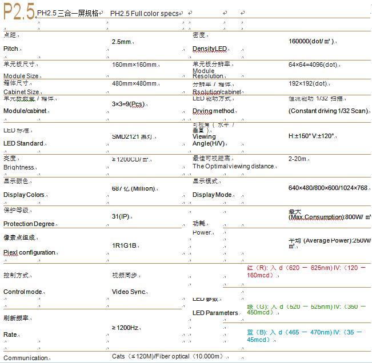372x363 pixels.
Task: Click the H:±150° V:±120° viewing angle
Action: click(x=311, y=136)
